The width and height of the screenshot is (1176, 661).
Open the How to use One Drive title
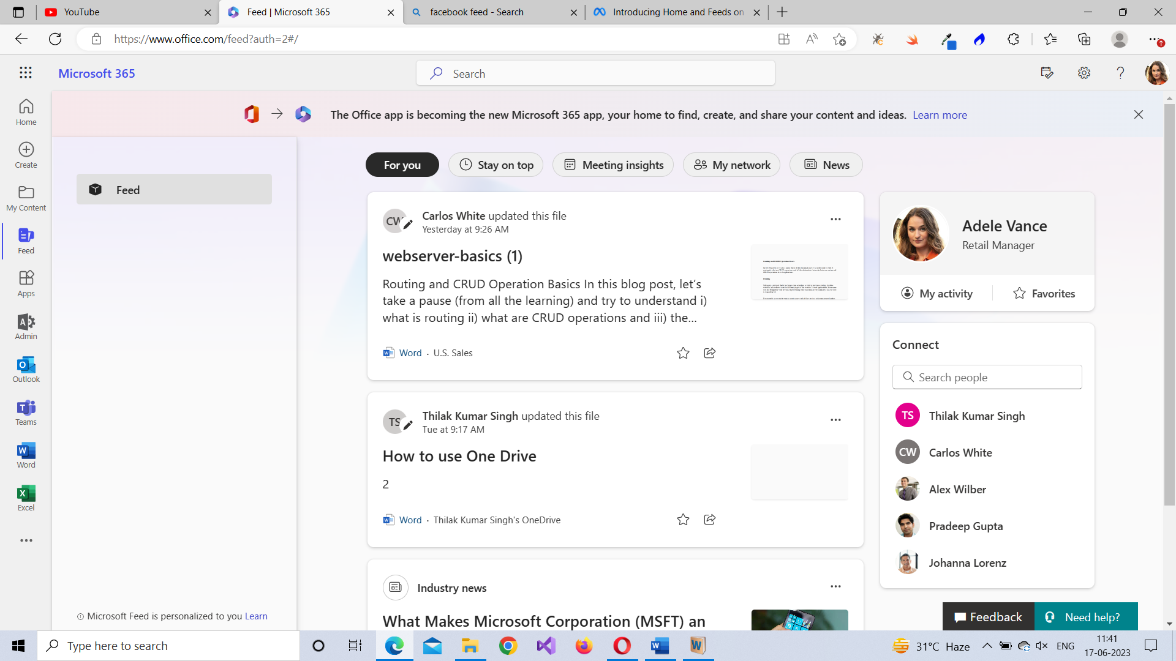459,456
